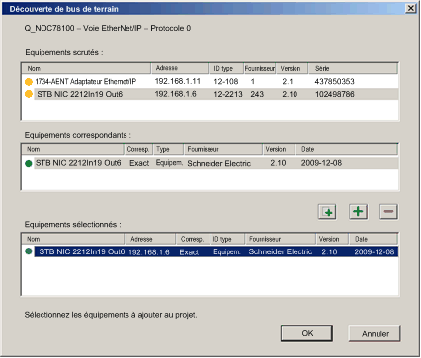The image size is (421, 358).
Task: Click serial number 102498786
Action: point(335,94)
